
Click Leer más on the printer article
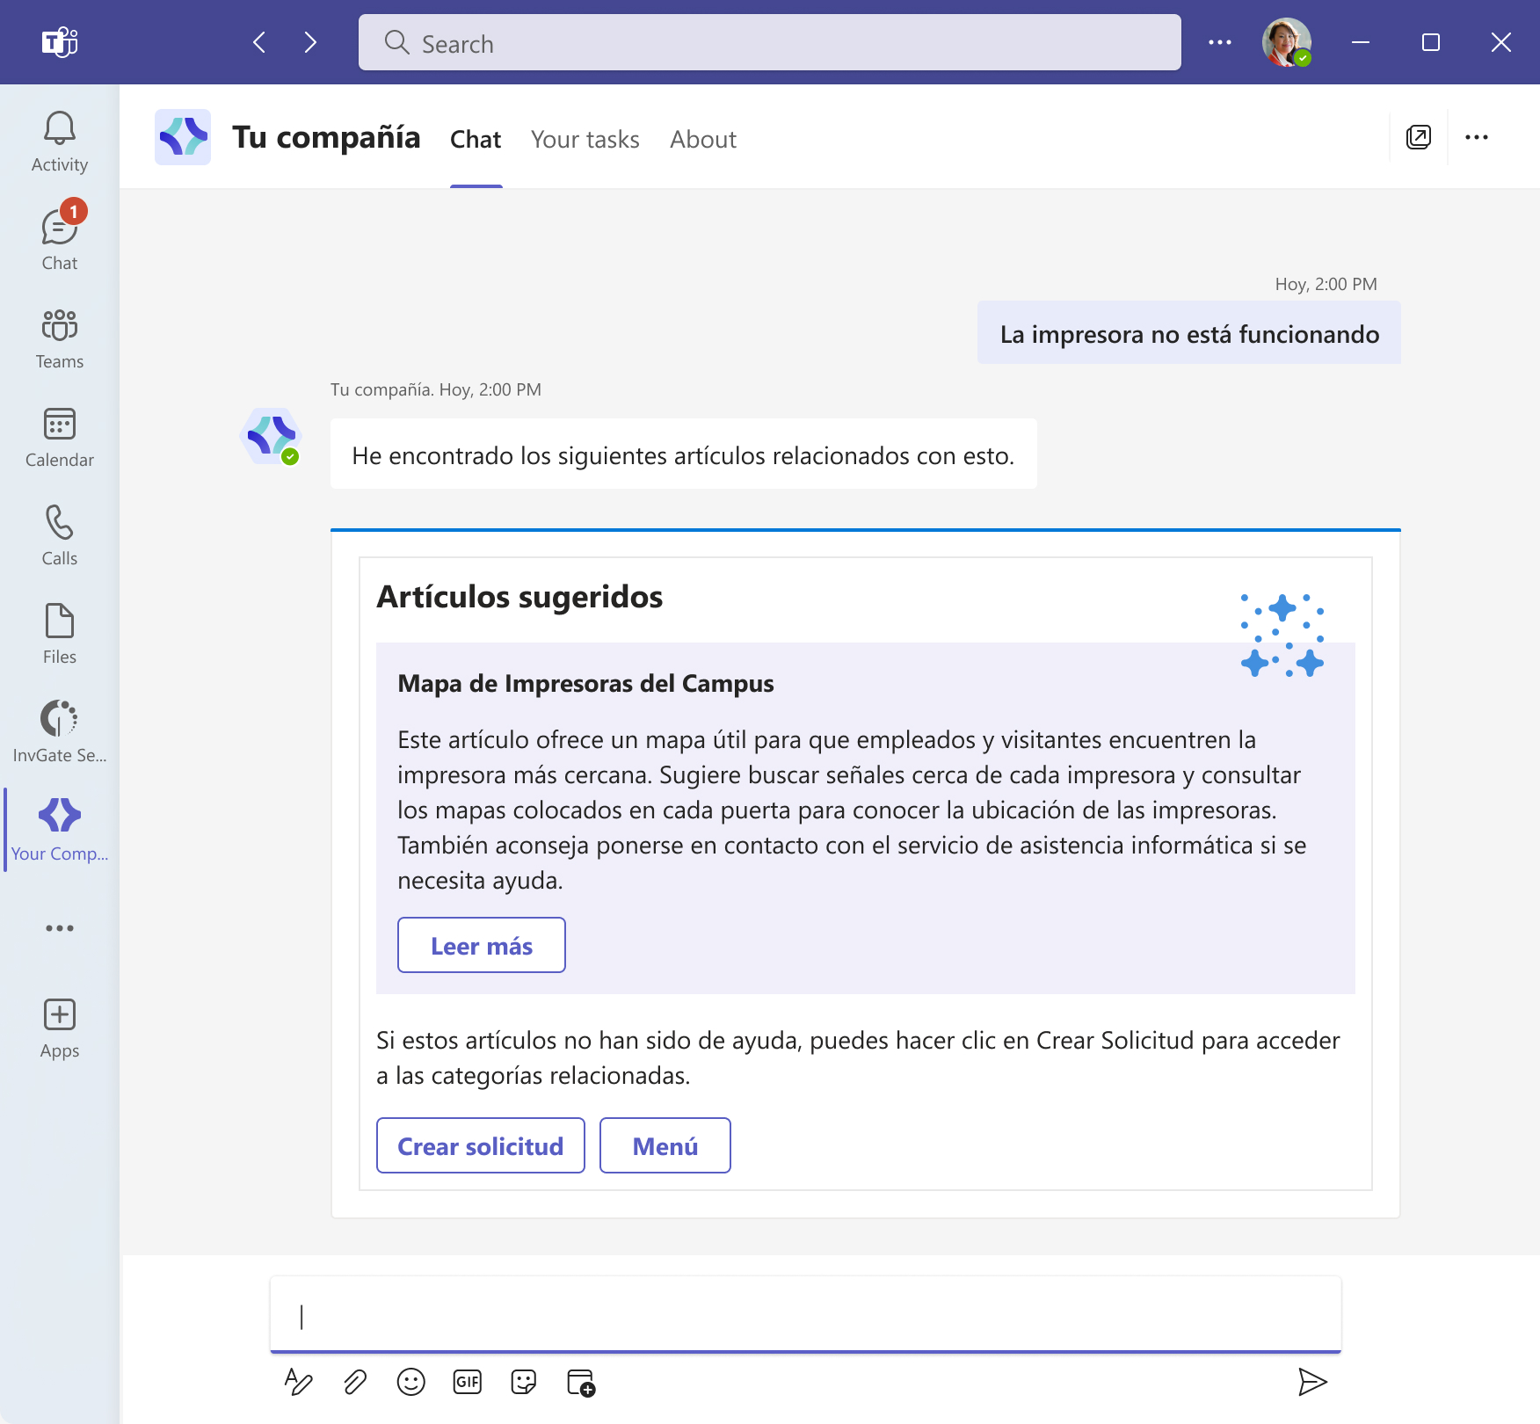coord(481,945)
